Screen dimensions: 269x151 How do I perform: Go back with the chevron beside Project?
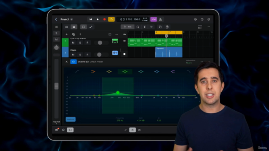pos(56,19)
